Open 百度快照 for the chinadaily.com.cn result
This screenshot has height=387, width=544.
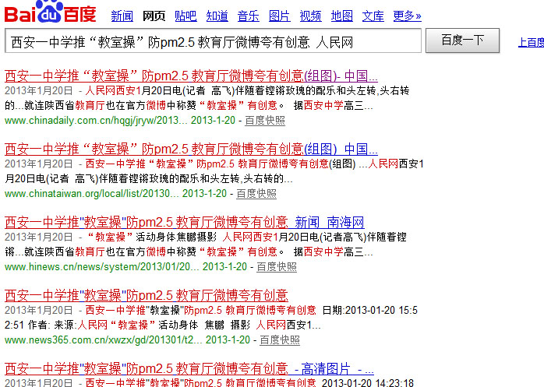[265, 121]
